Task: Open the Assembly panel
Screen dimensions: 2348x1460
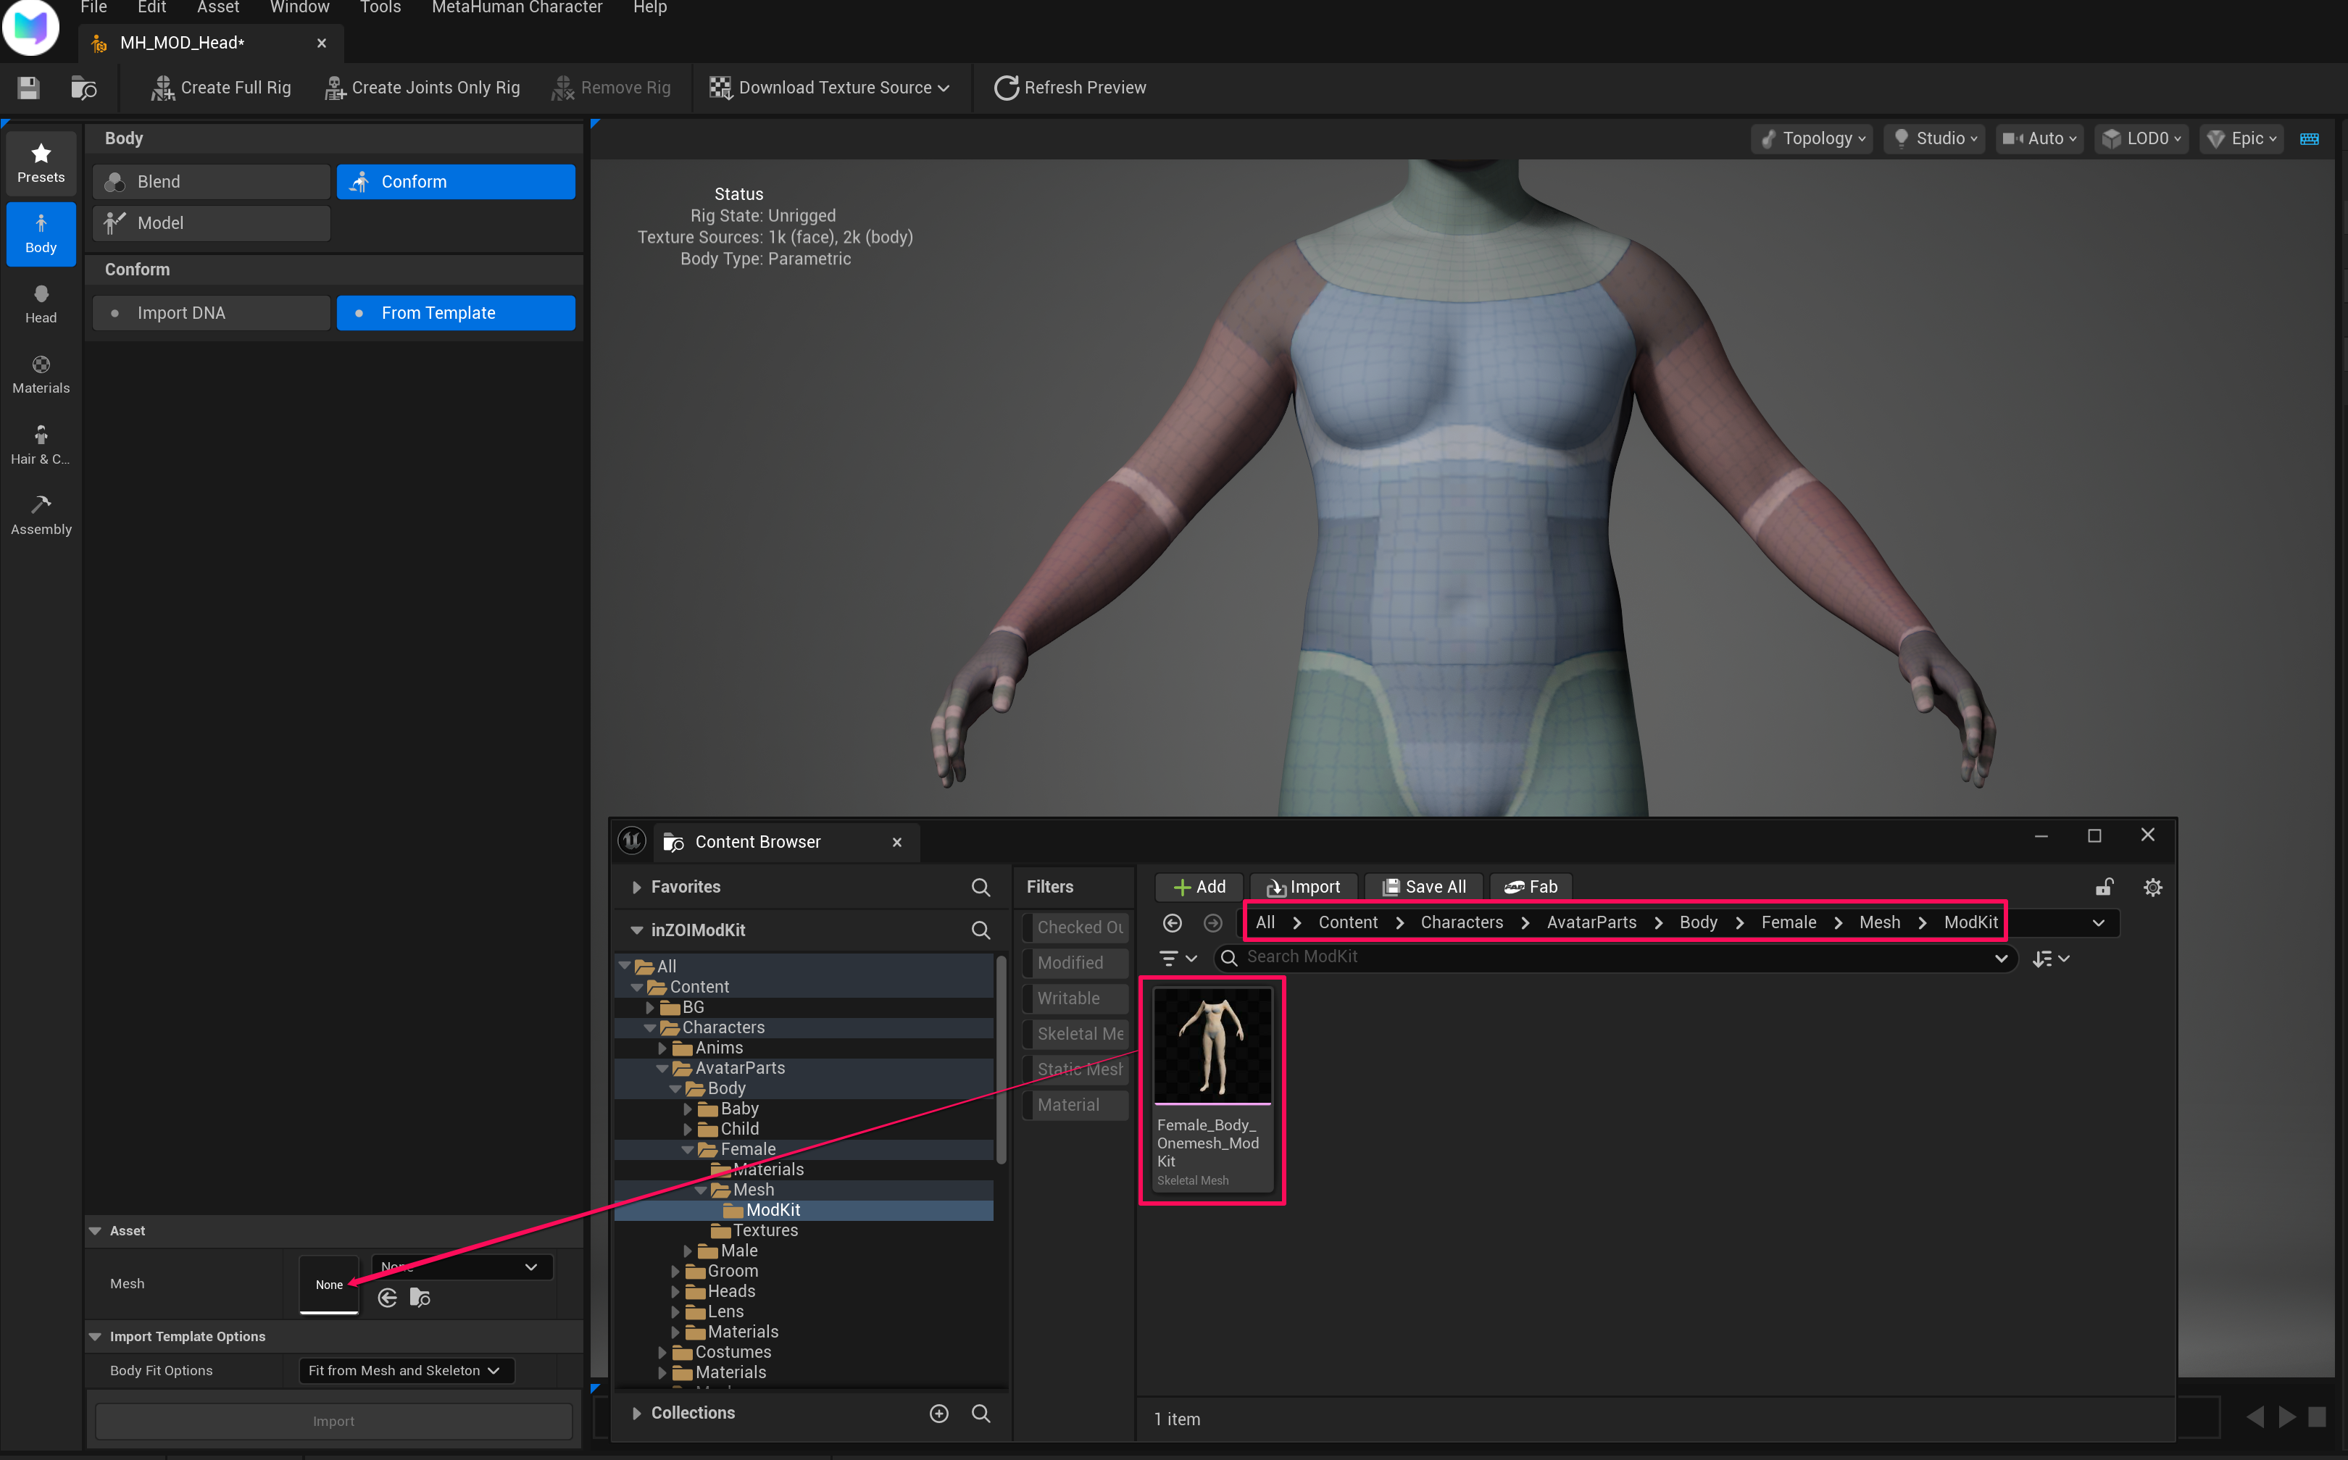Action: click(x=41, y=513)
